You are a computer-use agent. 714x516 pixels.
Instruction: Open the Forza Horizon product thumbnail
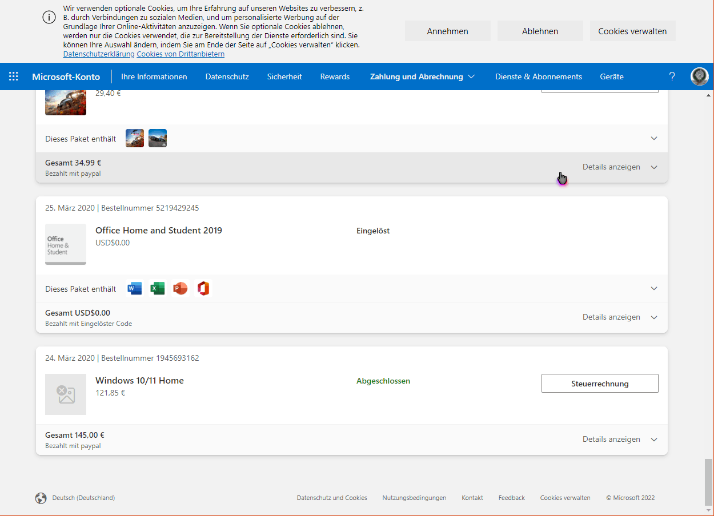[x=66, y=103]
